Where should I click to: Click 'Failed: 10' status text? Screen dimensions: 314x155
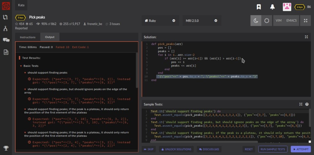63,47
